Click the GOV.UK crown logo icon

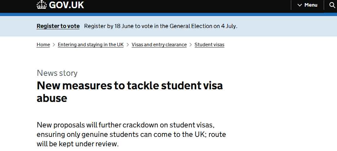[x=42, y=4]
